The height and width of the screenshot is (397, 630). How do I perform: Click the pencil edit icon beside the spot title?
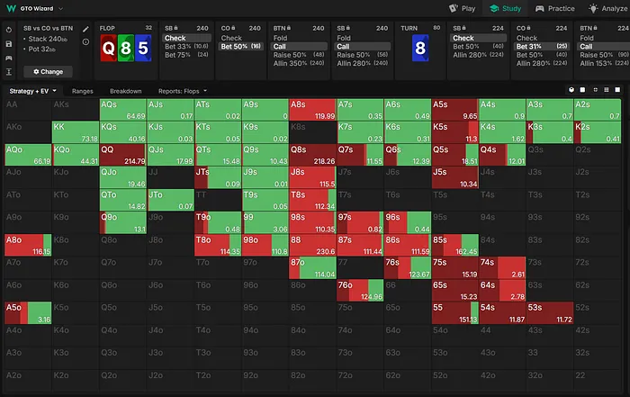click(x=85, y=29)
